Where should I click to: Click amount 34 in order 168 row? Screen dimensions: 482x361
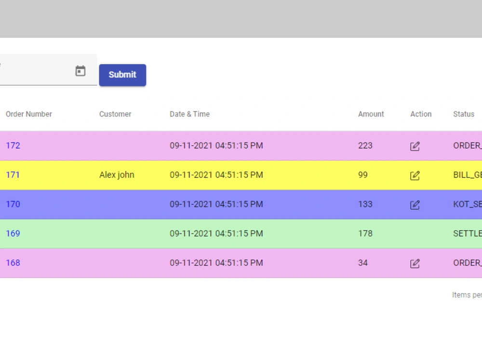tap(363, 263)
